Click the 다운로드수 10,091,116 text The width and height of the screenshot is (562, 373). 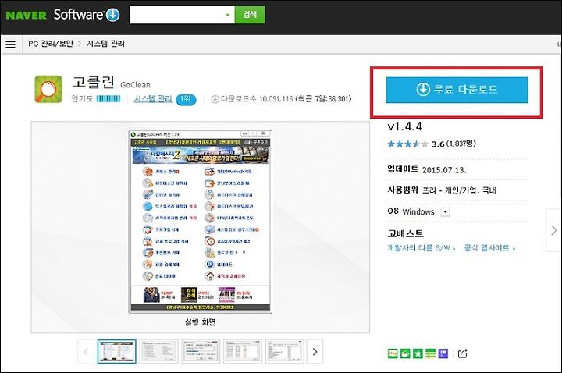click(257, 99)
